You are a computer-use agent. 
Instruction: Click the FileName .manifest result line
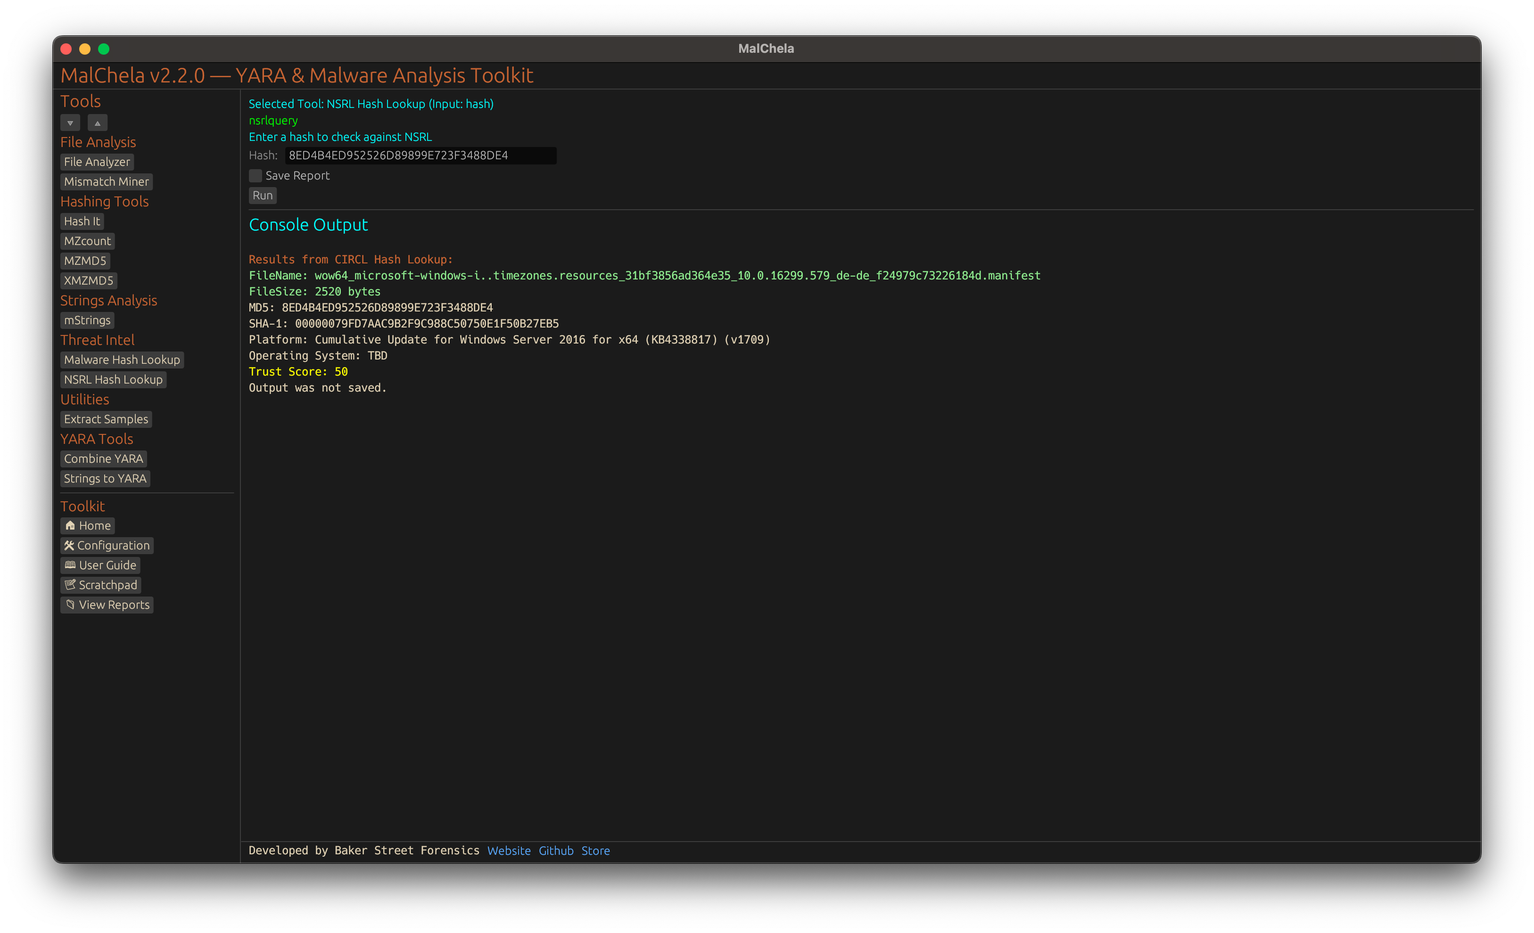pyautogui.click(x=644, y=275)
